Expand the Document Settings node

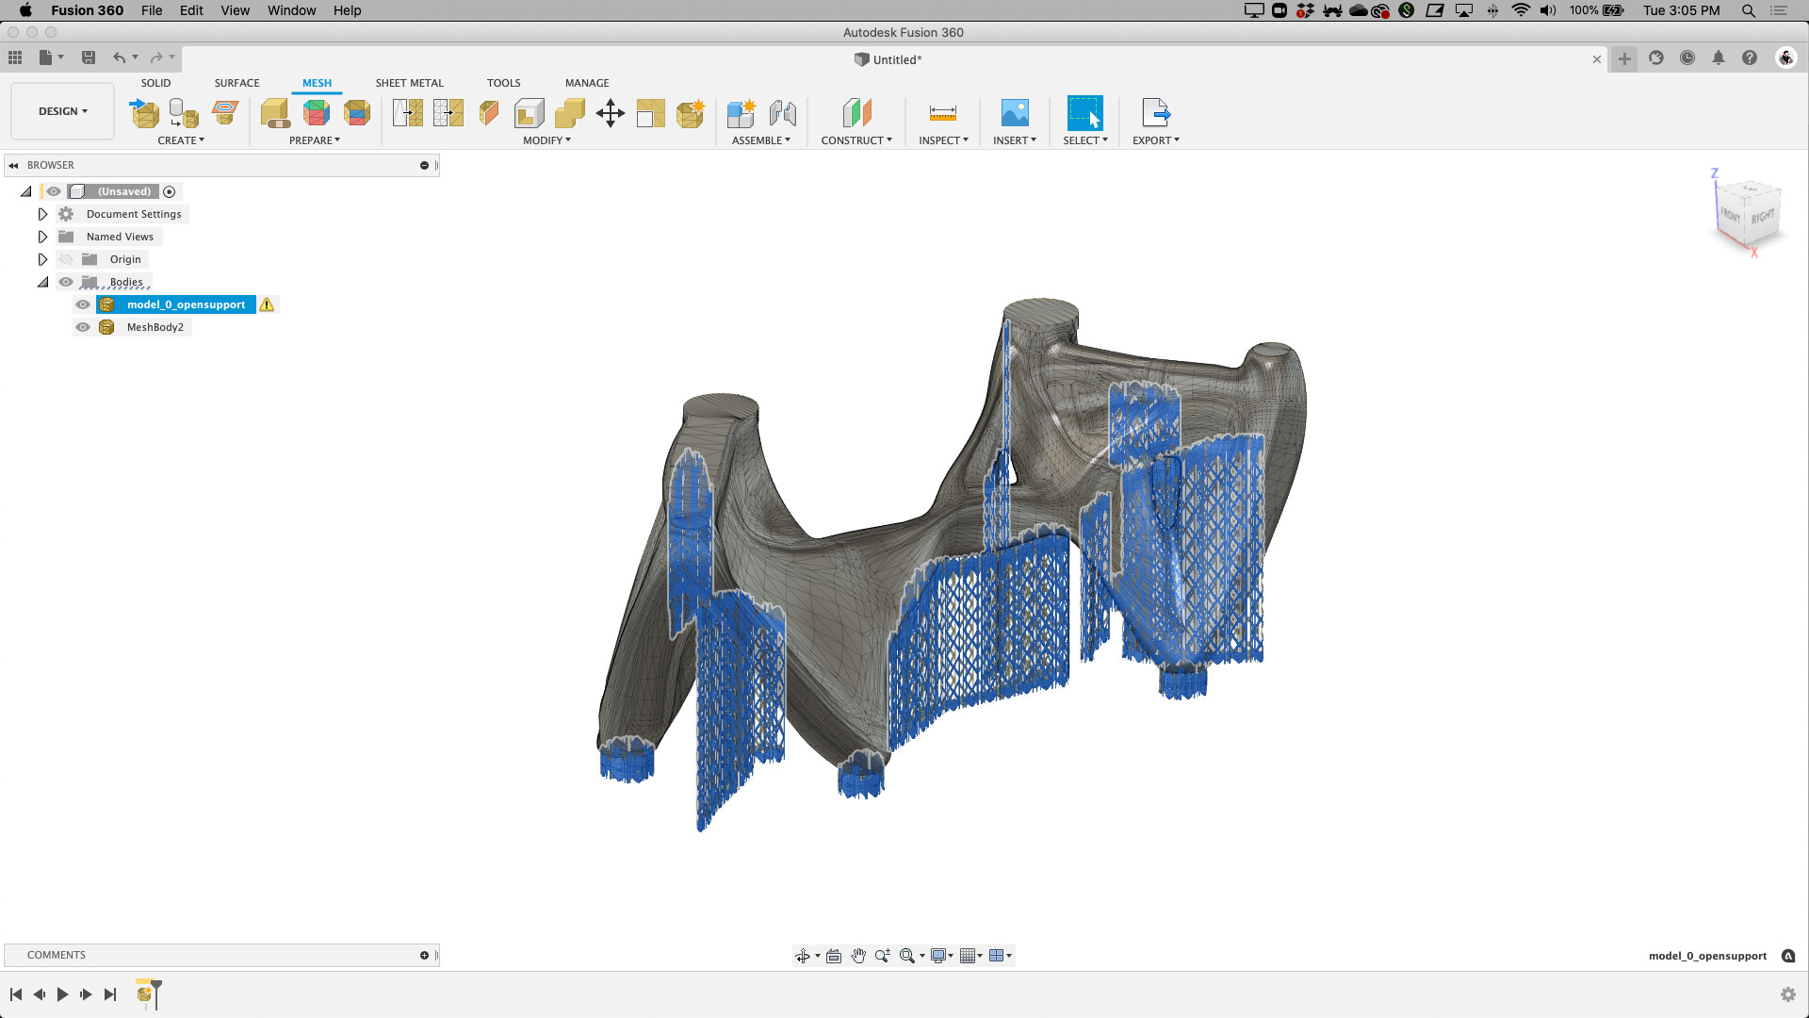(x=42, y=214)
